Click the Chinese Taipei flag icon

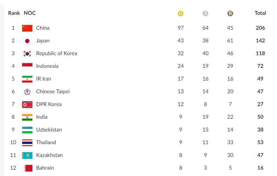tap(27, 92)
